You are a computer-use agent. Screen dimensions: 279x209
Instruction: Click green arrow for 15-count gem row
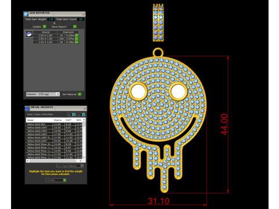[x=77, y=35]
